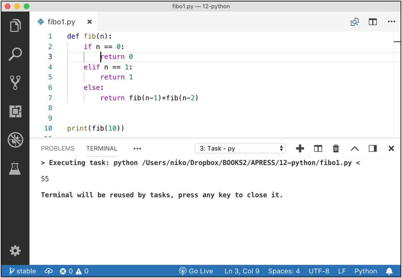Open the Test flask view
The height and width of the screenshot is (278, 402).
(x=15, y=168)
